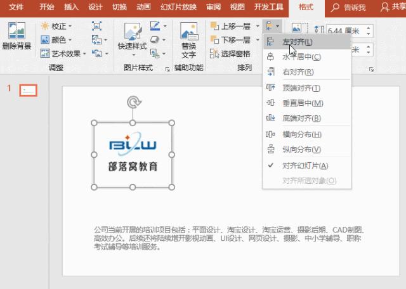Switch to the Home (开始) tab
The width and height of the screenshot is (406, 289).
[46, 7]
